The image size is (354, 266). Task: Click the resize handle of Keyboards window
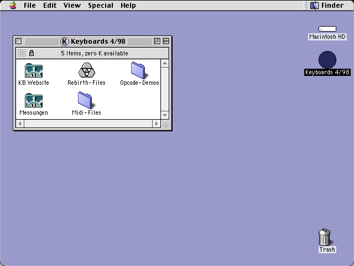tap(165, 124)
